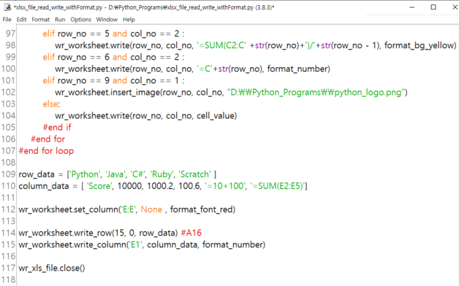Screen dimensions: 459x286
Task: Click line number 117 in the gutter
Action: click(9, 268)
